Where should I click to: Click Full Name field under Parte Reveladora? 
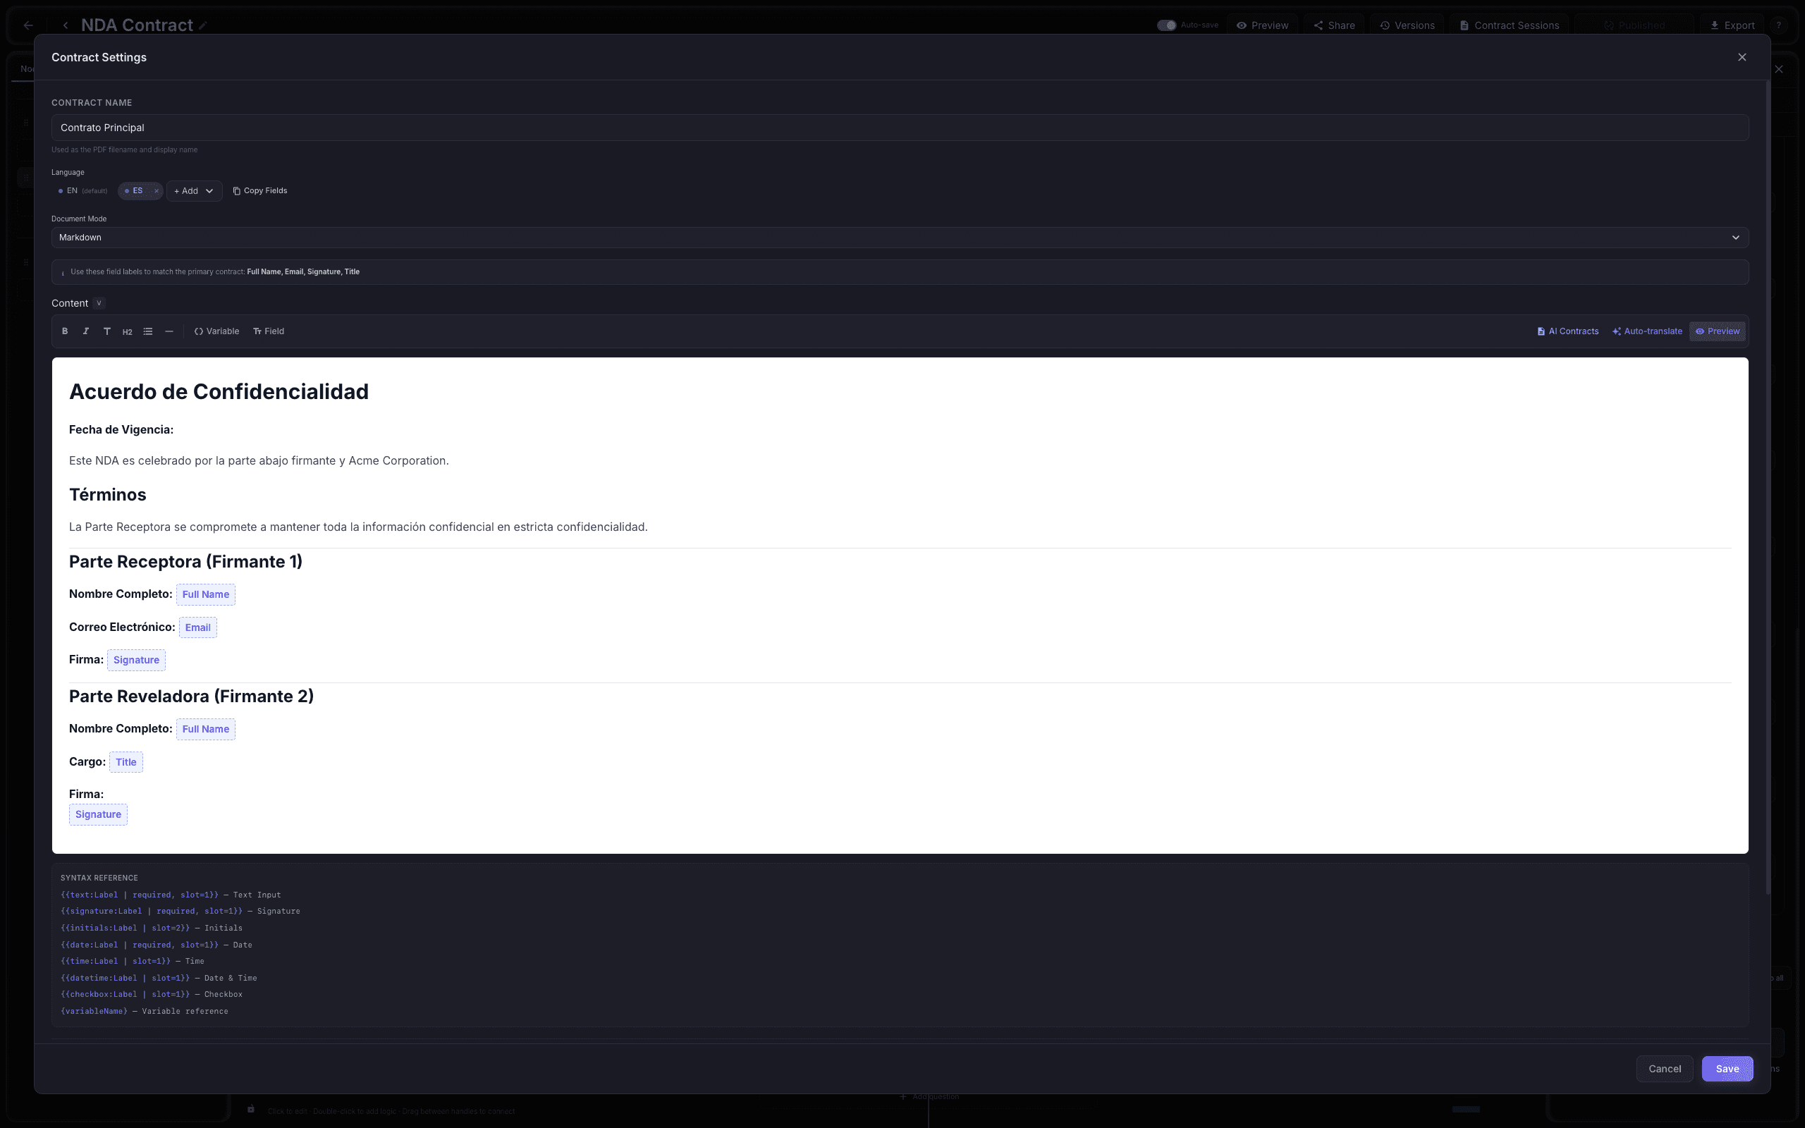pyautogui.click(x=206, y=729)
